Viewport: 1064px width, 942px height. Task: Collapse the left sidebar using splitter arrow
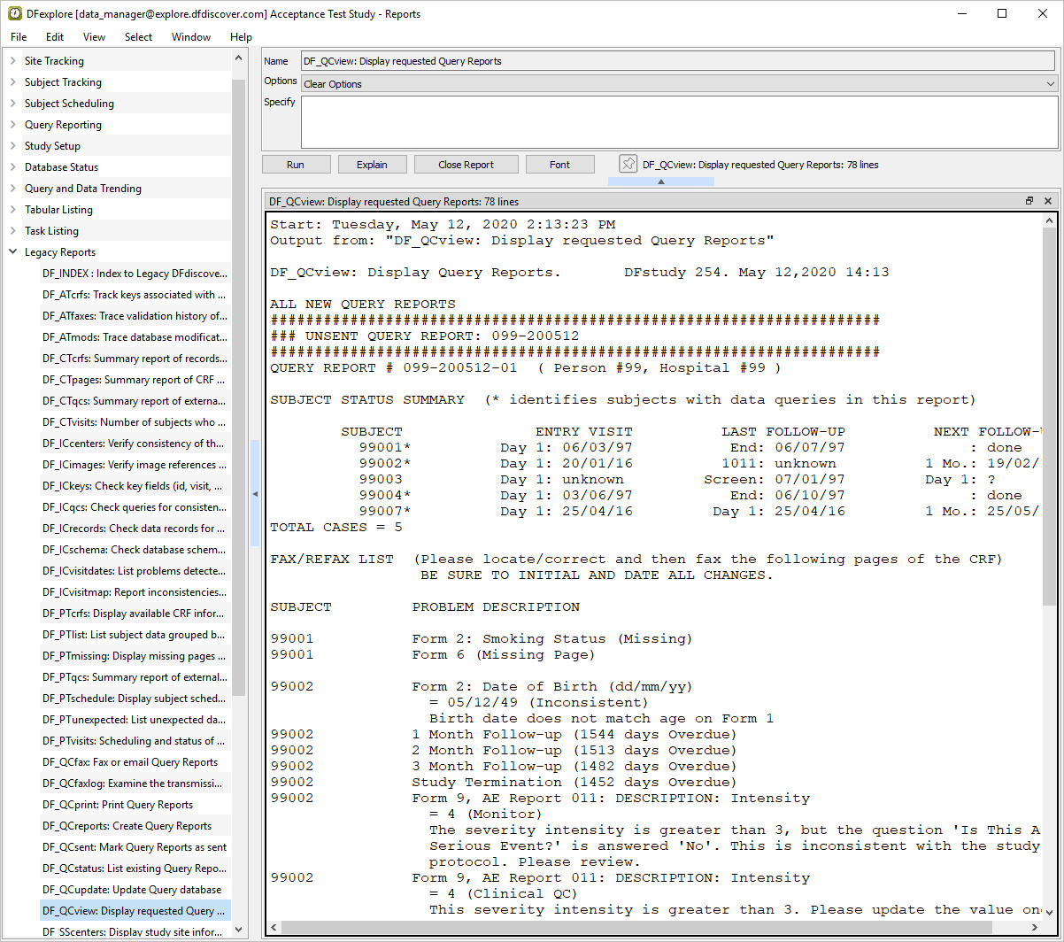pyautogui.click(x=256, y=493)
